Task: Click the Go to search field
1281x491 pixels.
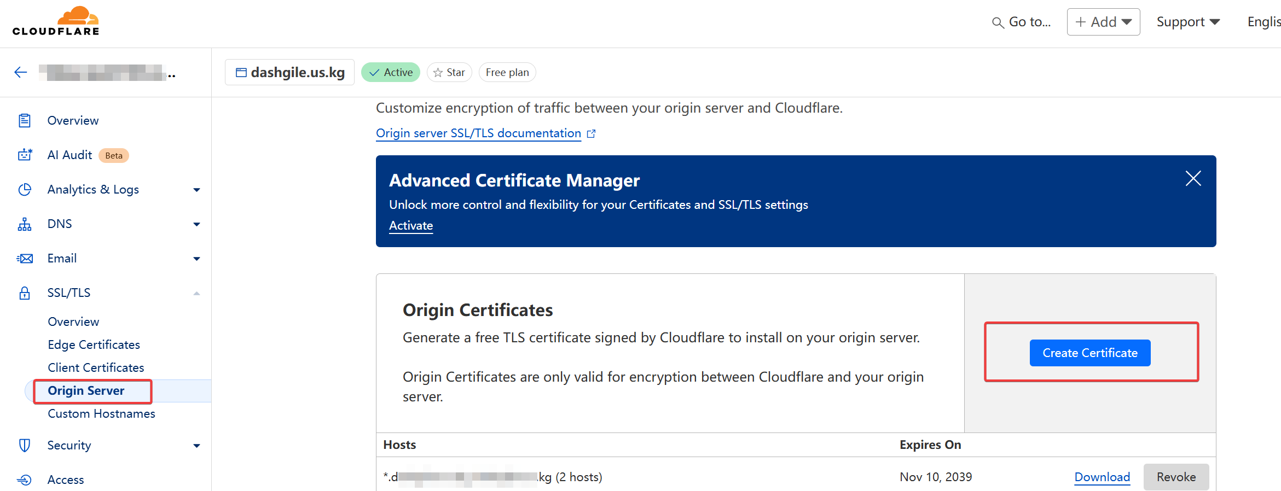Action: [x=1022, y=22]
